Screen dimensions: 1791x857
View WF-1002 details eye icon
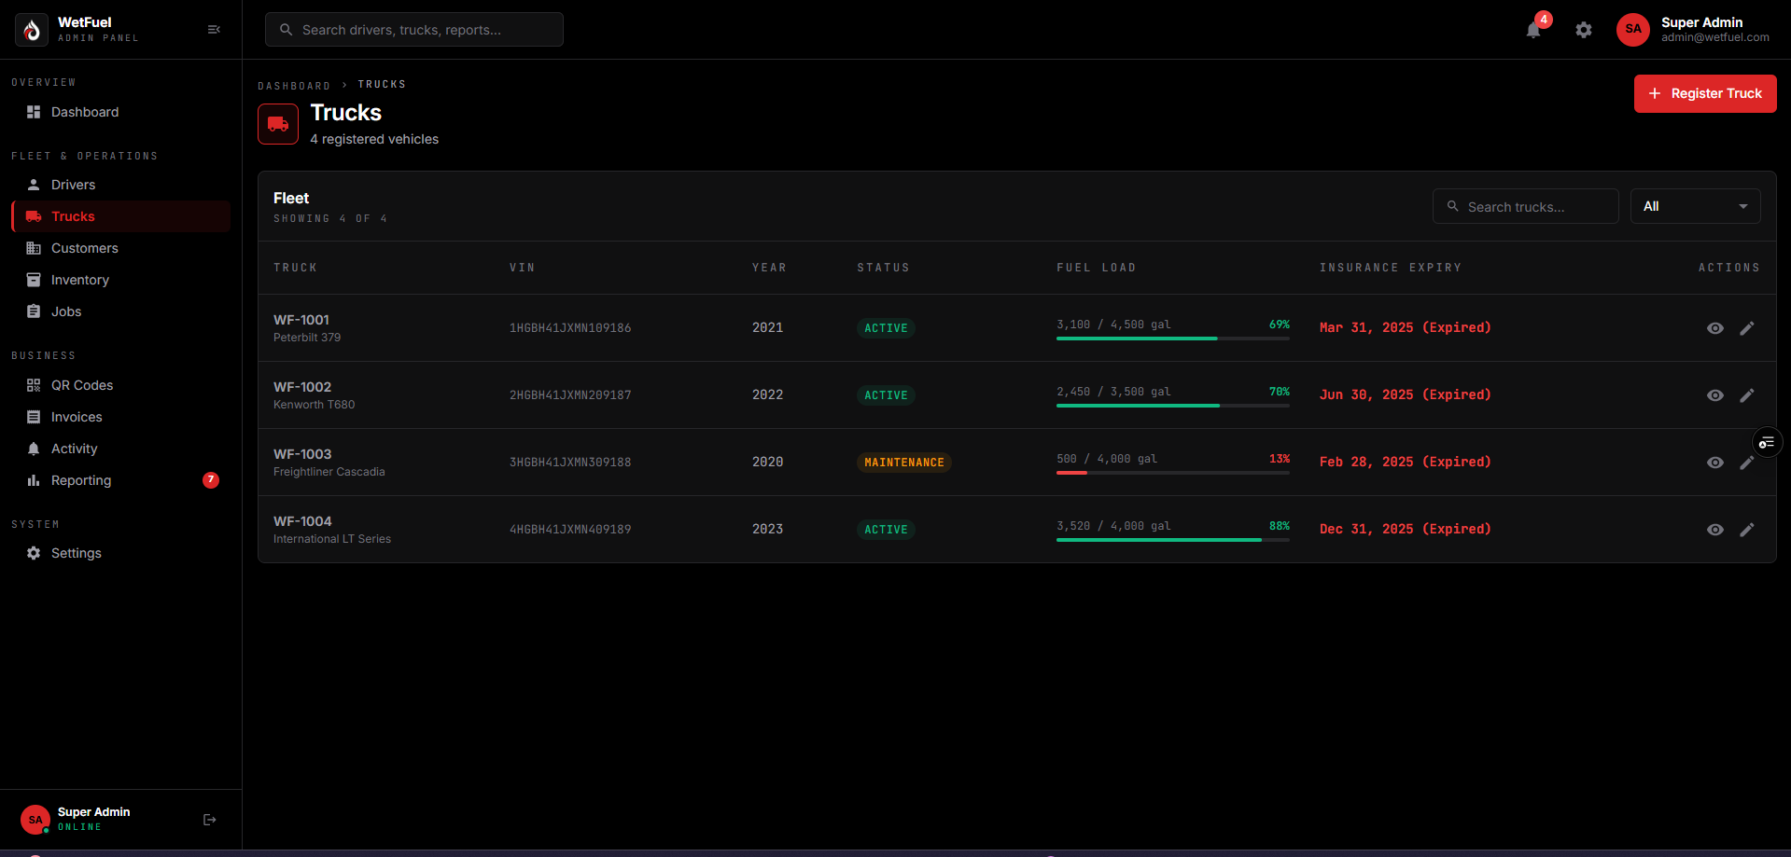point(1715,395)
